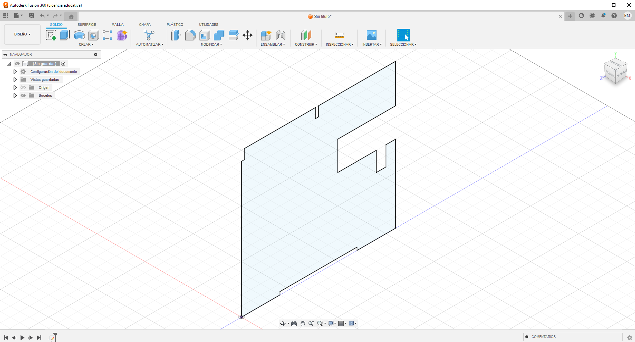Switch to the SÓLIDO tab
Image resolution: width=635 pixels, height=342 pixels.
56,25
